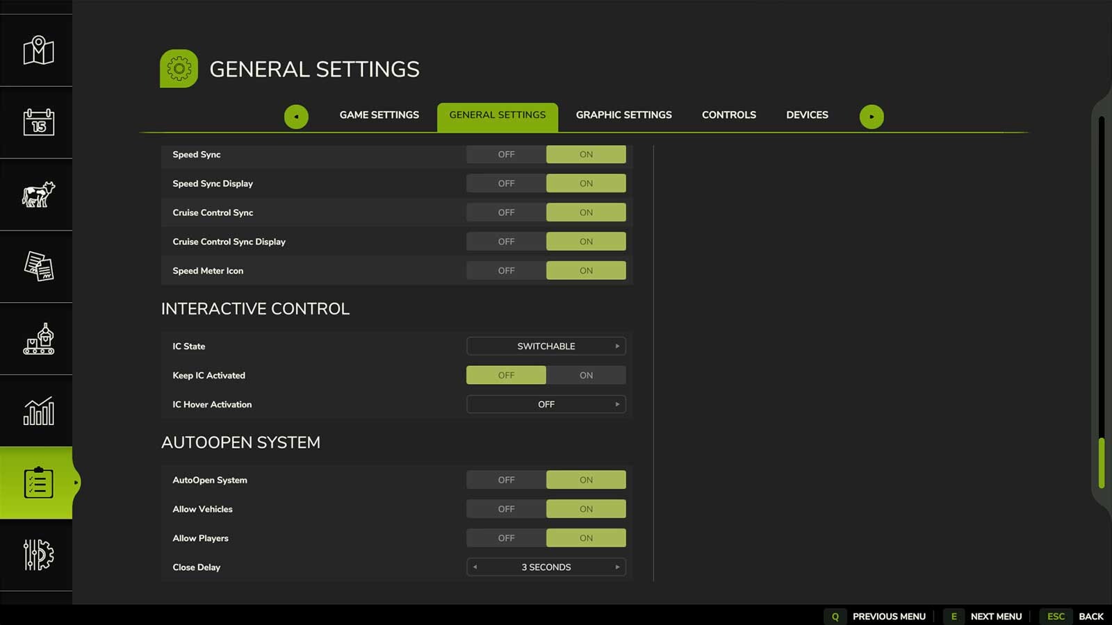The image size is (1112, 625).
Task: Turn off Speed Sync
Action: (506, 154)
